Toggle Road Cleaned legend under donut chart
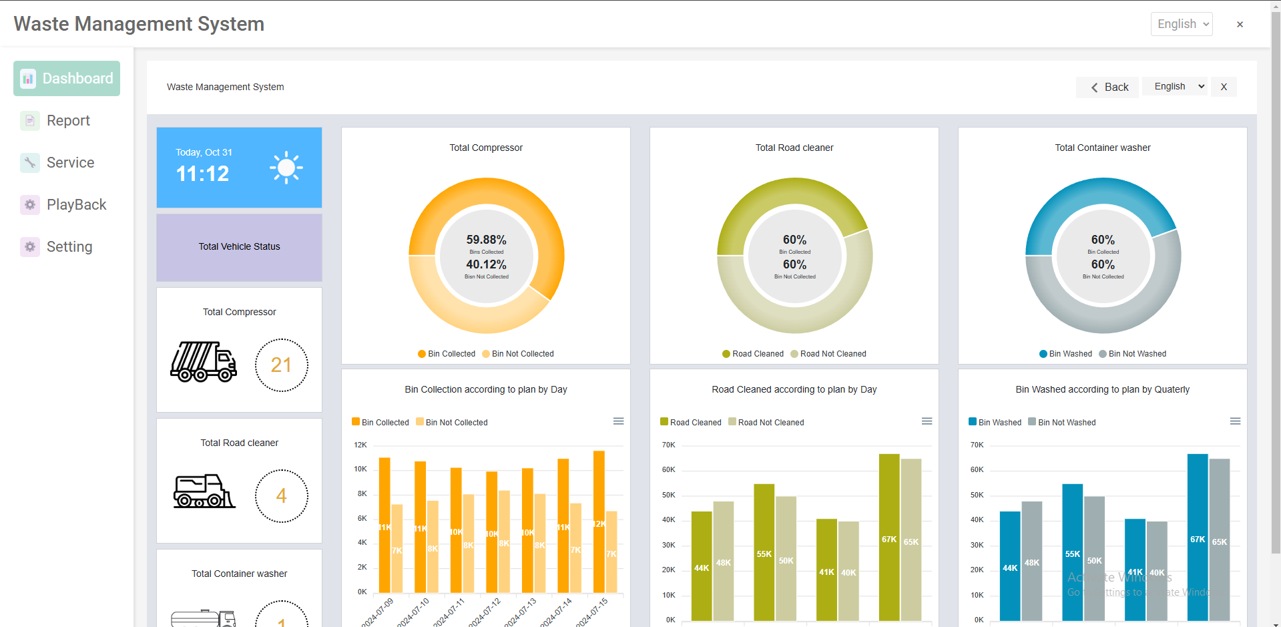 pyautogui.click(x=753, y=354)
